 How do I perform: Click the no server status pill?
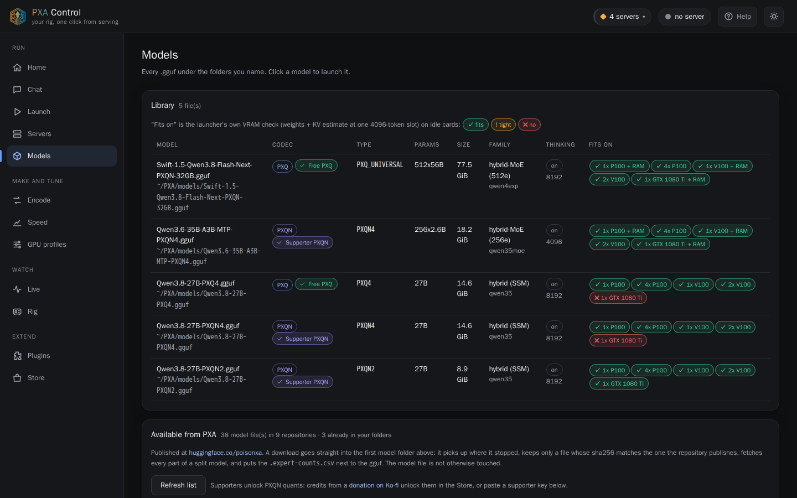(x=684, y=17)
